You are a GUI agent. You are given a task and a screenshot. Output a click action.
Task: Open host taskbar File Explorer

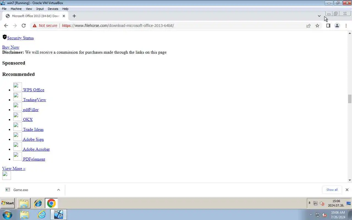click(24, 215)
